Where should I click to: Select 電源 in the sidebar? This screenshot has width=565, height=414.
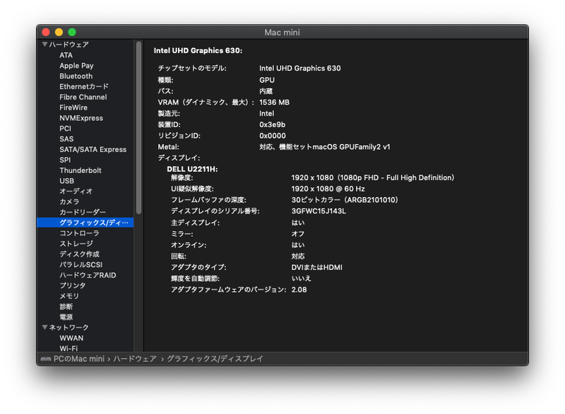tap(66, 317)
